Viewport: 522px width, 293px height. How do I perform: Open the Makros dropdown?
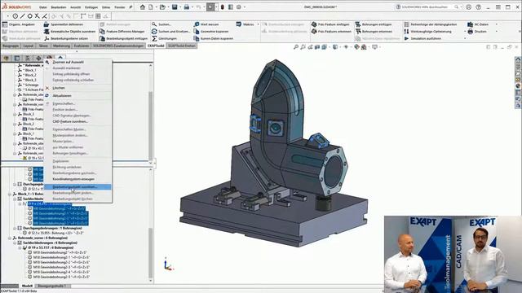258,24
